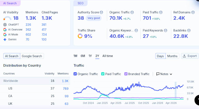Open ChatGPT cited pages count 381
The height and width of the screenshot is (109, 199).
click(x=44, y=24)
